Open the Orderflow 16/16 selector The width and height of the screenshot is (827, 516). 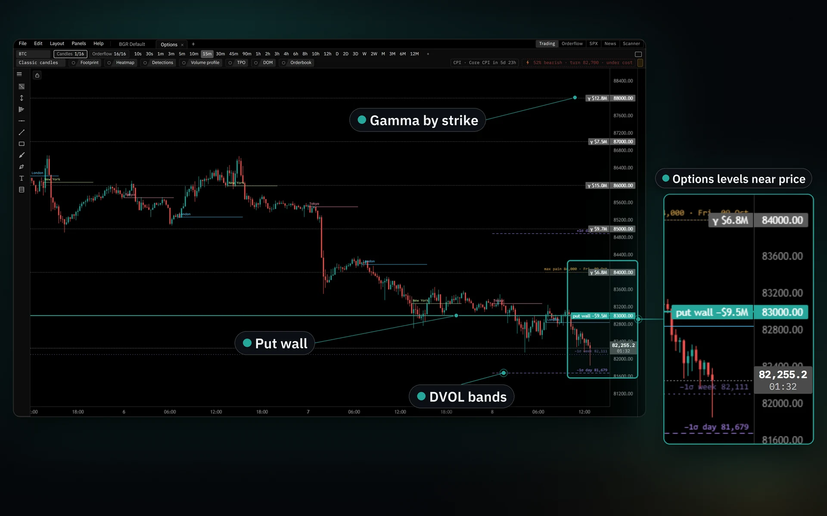pos(109,54)
